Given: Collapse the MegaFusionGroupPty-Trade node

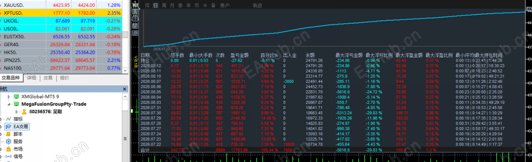Looking at the screenshot, I should coord(8,104).
